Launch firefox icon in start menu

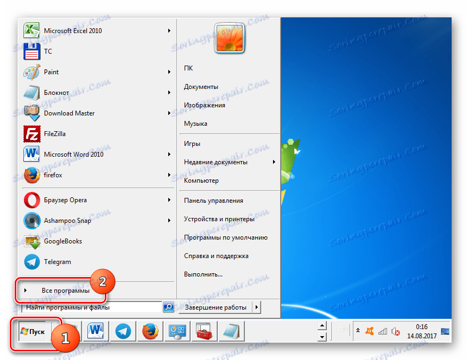(x=31, y=175)
